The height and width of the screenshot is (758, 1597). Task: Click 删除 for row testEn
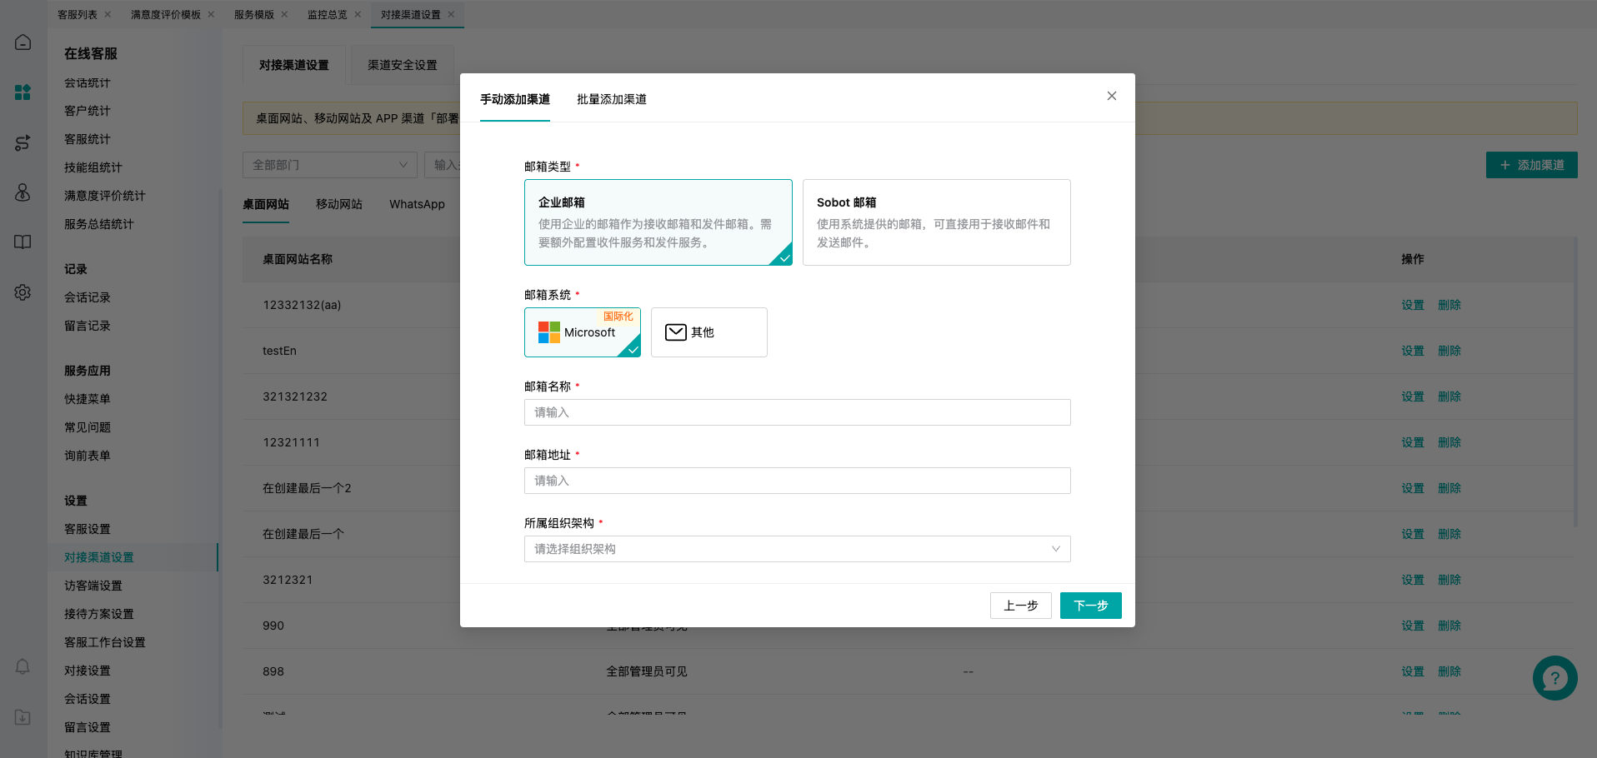pos(1449,351)
